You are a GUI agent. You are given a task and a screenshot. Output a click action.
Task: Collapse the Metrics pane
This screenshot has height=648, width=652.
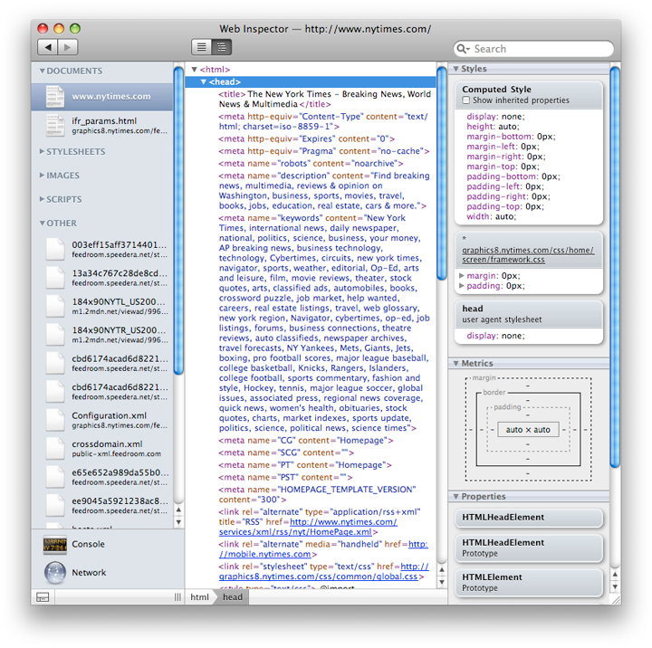click(x=456, y=363)
